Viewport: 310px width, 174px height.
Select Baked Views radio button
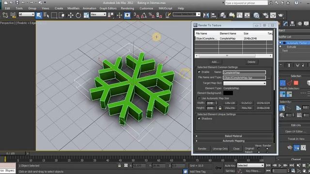pyautogui.click(x=259, y=152)
